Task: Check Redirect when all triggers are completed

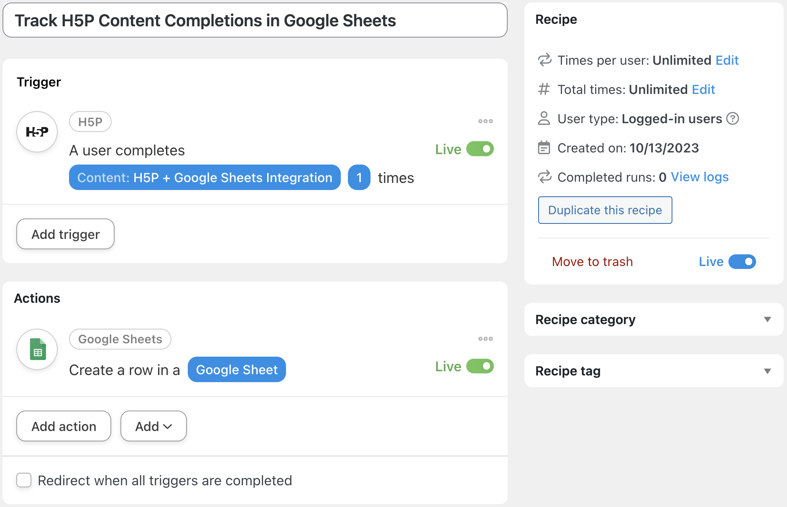Action: coord(24,480)
